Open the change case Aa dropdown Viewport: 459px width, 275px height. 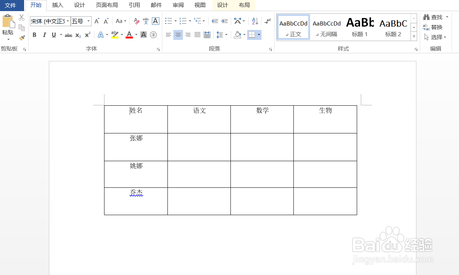[121, 21]
